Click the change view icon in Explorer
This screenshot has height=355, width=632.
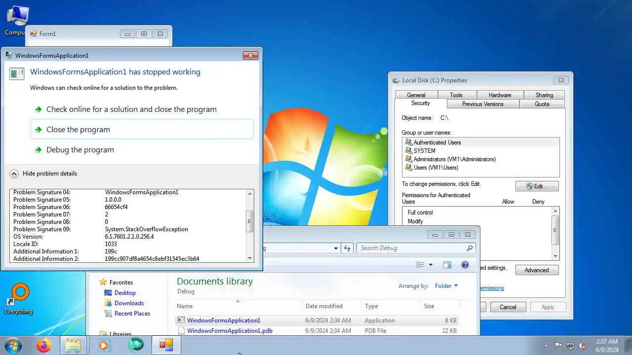pos(420,265)
